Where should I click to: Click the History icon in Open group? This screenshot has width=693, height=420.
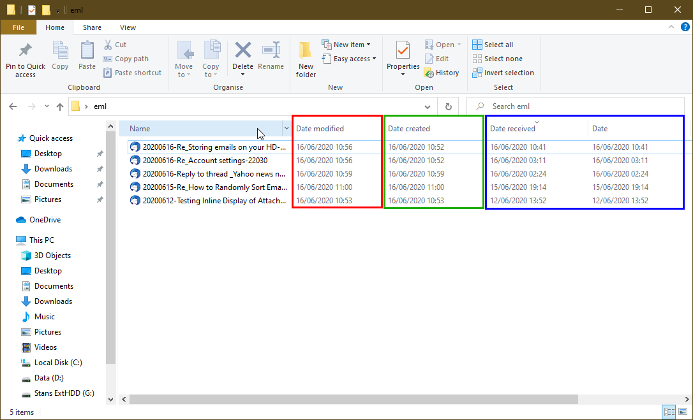(442, 73)
